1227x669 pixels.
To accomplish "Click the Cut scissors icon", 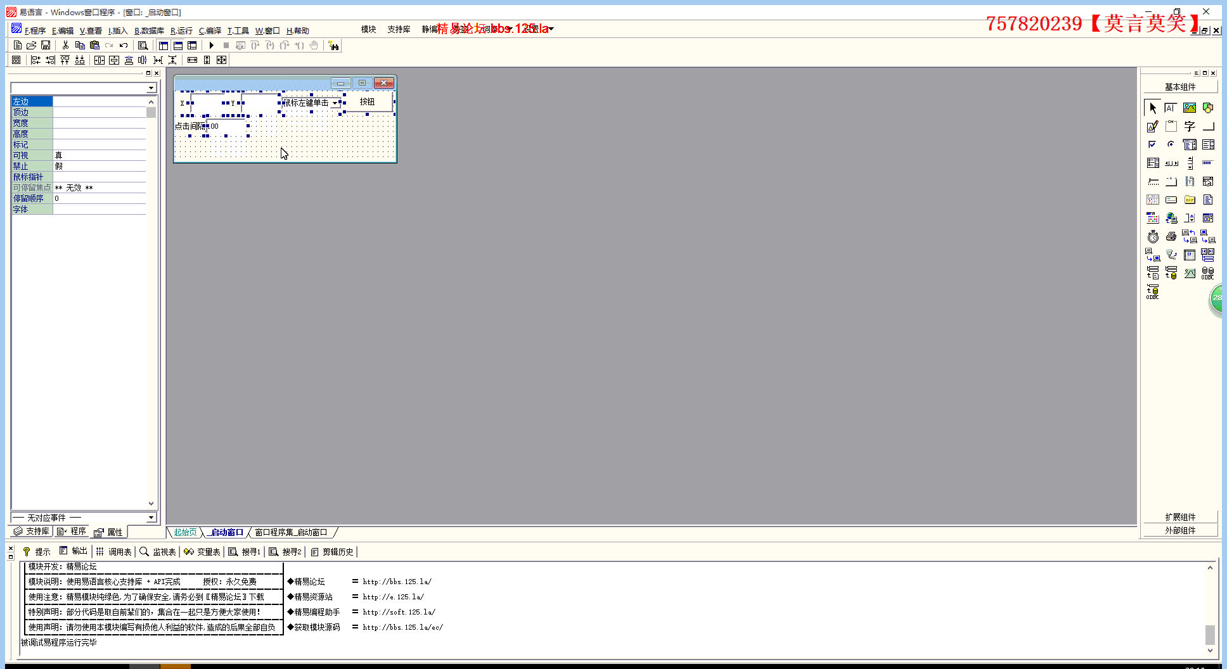I will (x=65, y=45).
